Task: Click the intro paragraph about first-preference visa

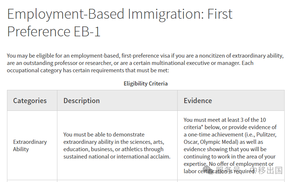Action: pos(145,63)
